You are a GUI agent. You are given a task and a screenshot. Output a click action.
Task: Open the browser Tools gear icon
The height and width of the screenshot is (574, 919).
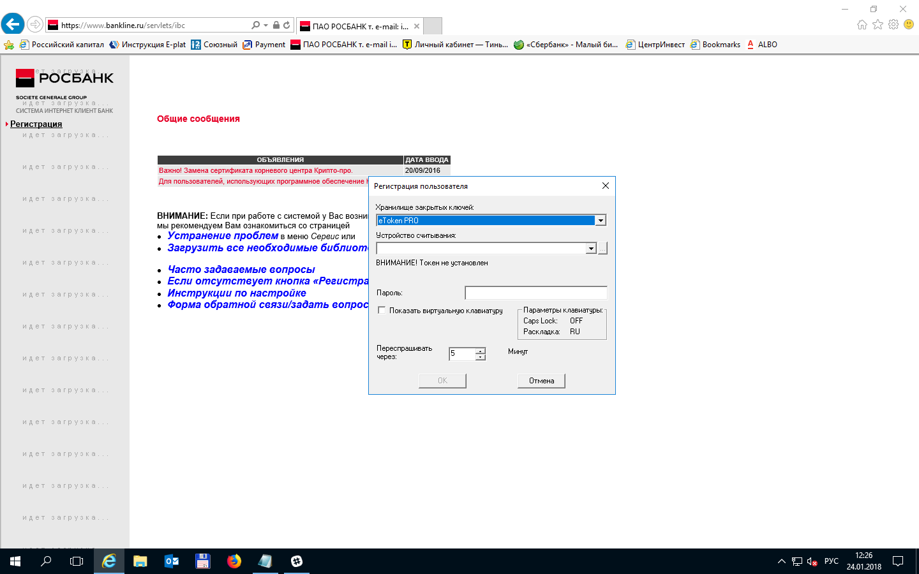(893, 25)
